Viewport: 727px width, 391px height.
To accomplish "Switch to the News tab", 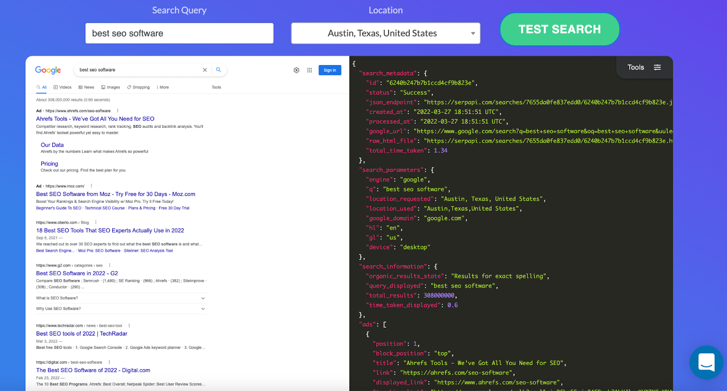I will [86, 87].
